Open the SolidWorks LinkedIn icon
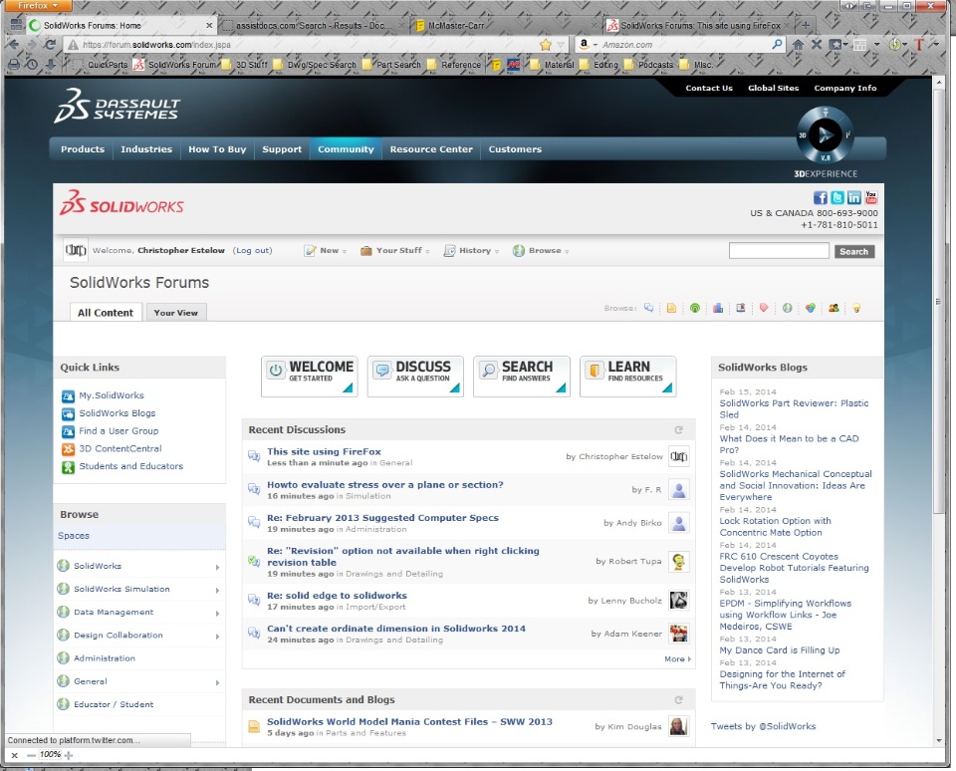This screenshot has width=956, height=771. click(854, 197)
